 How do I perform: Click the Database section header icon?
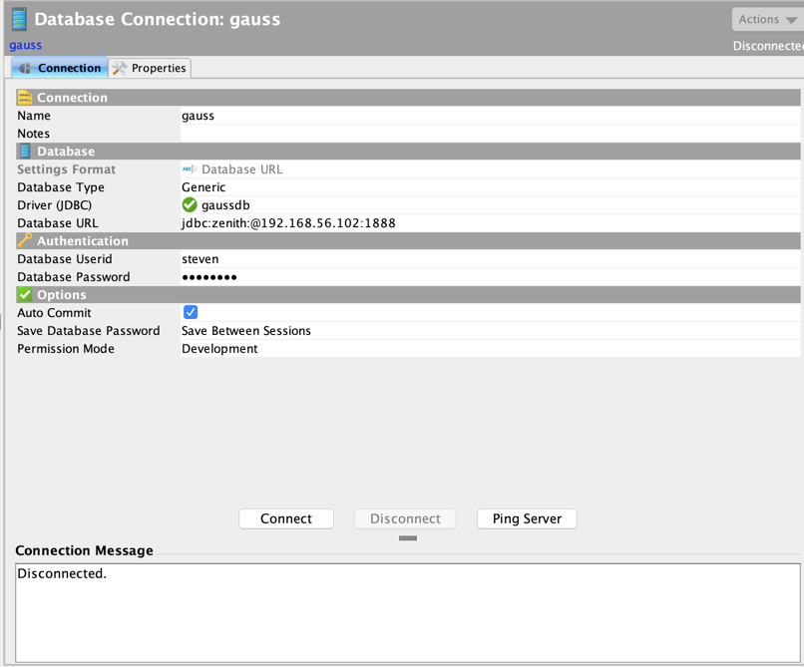pos(25,152)
